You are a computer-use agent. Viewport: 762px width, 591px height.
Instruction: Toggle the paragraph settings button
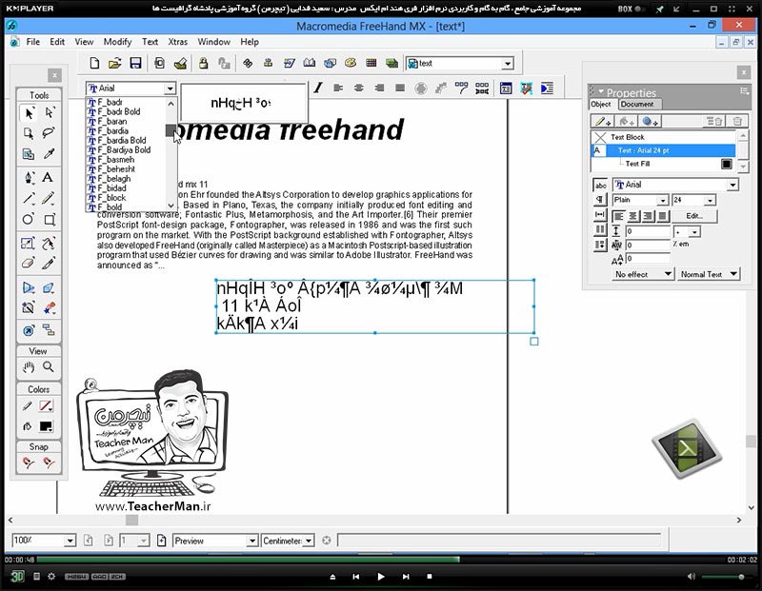pyautogui.click(x=601, y=200)
